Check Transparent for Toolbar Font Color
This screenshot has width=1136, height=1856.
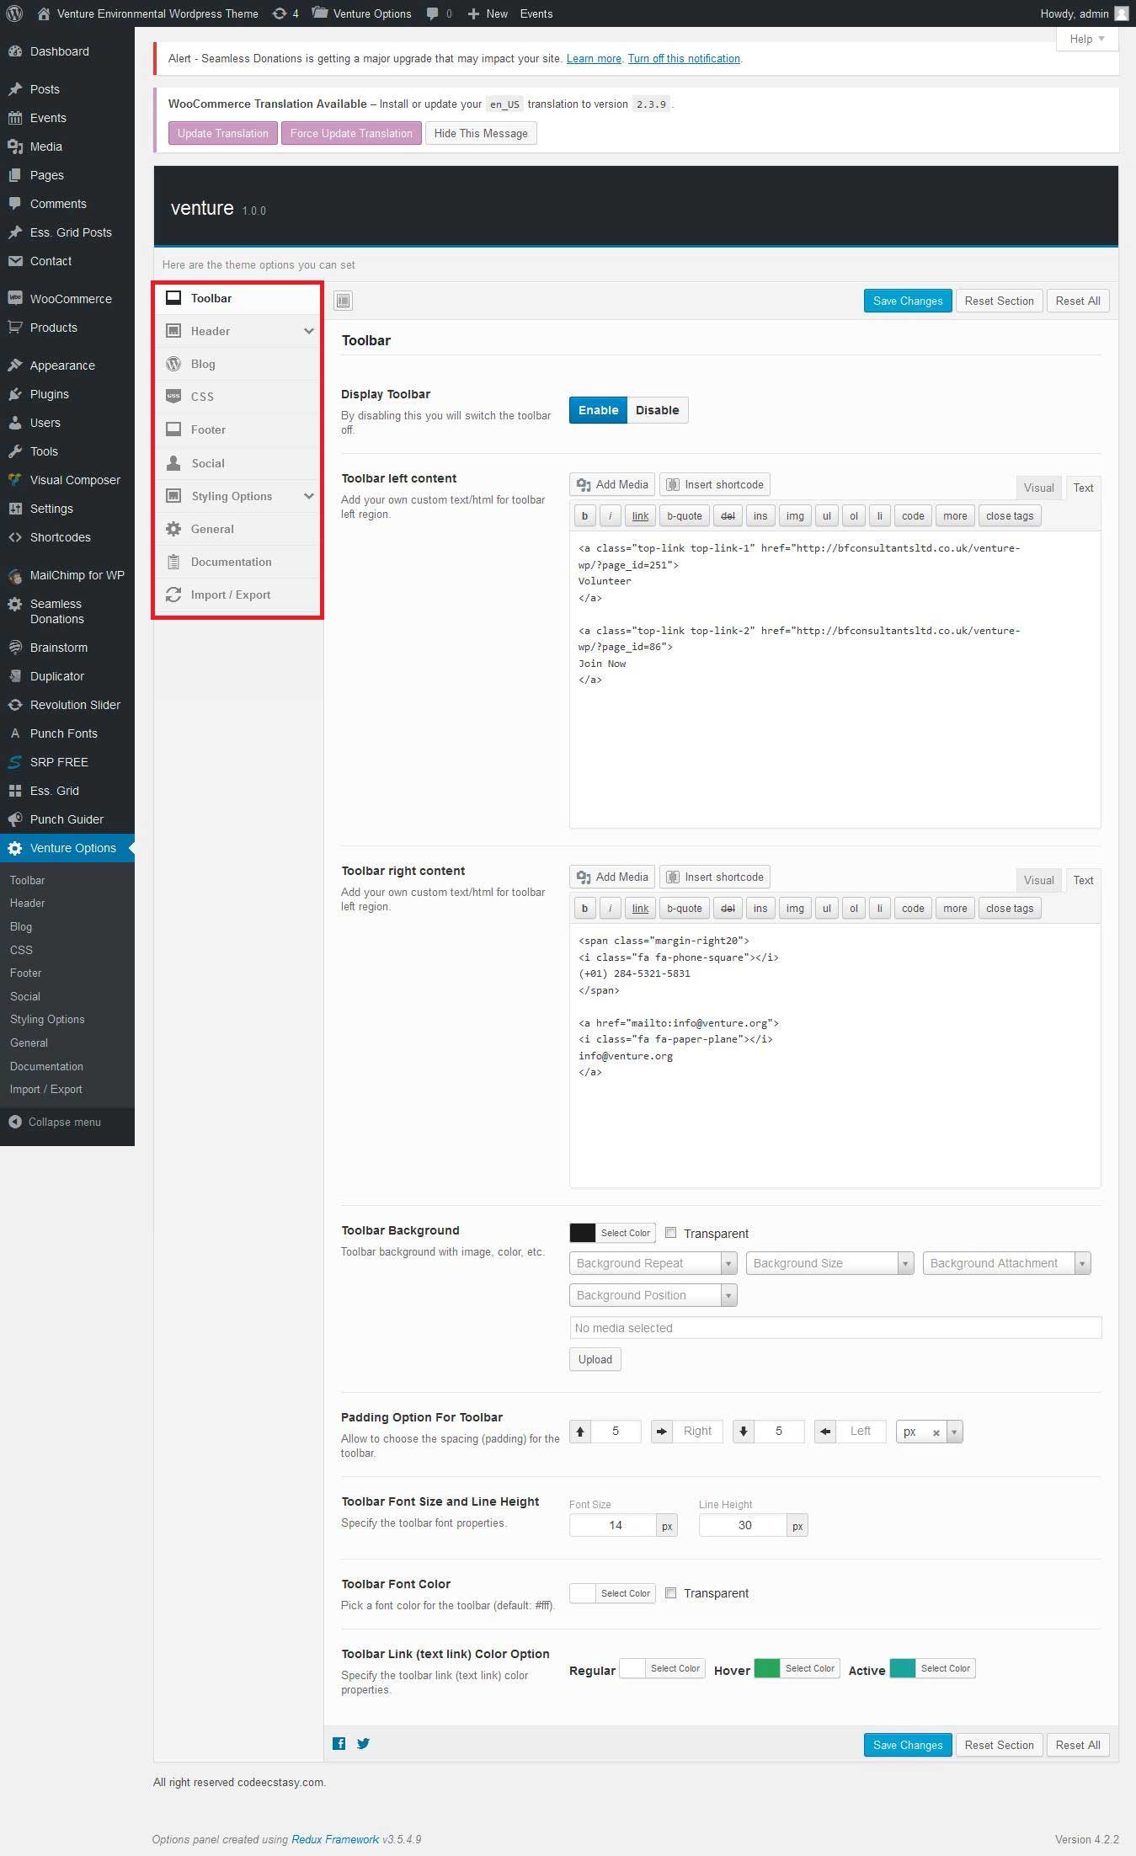click(x=671, y=1592)
